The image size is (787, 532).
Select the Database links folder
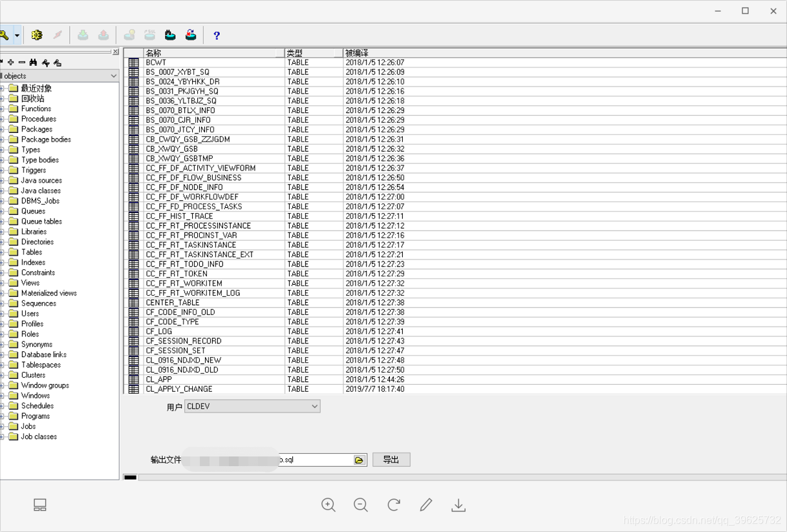tap(44, 354)
